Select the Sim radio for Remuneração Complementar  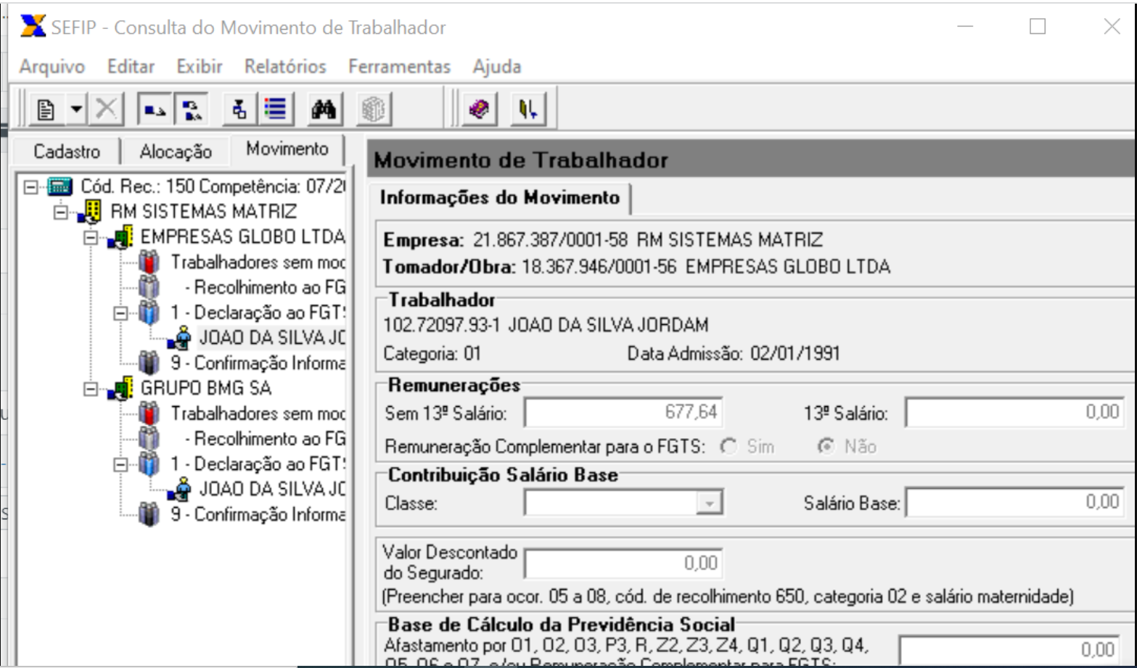pos(728,447)
